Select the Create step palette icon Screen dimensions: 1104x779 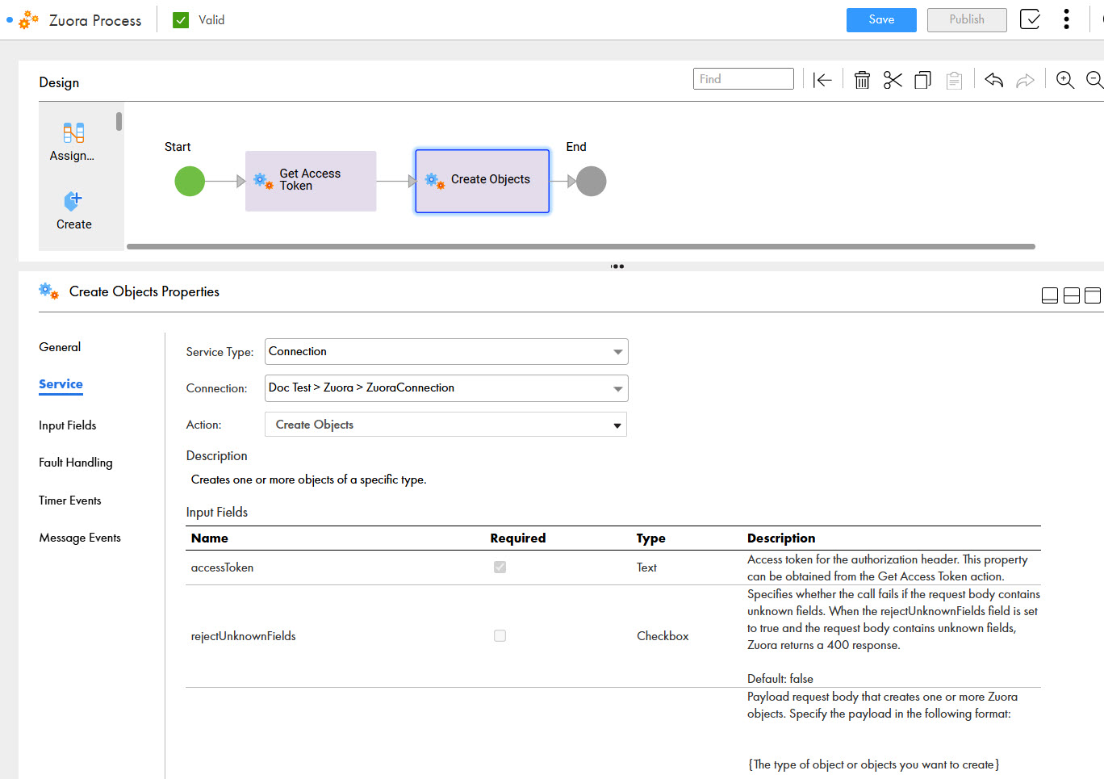pyautogui.click(x=73, y=200)
